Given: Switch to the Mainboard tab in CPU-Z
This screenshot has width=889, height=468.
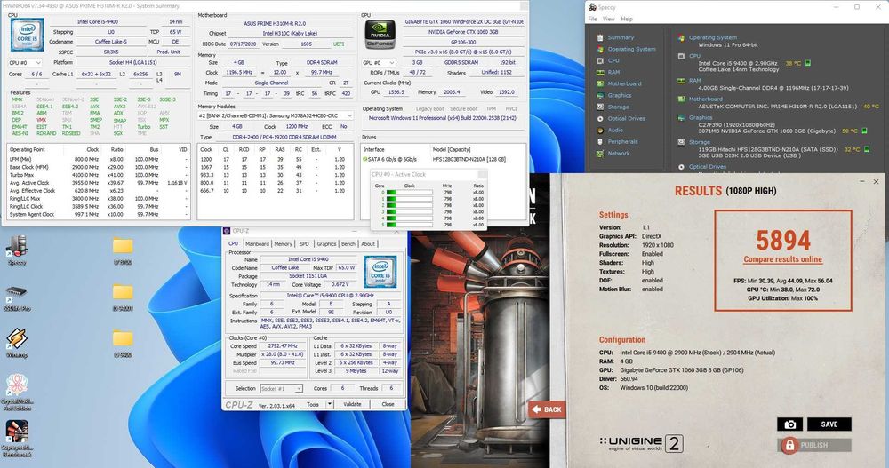Looking at the screenshot, I should [257, 243].
